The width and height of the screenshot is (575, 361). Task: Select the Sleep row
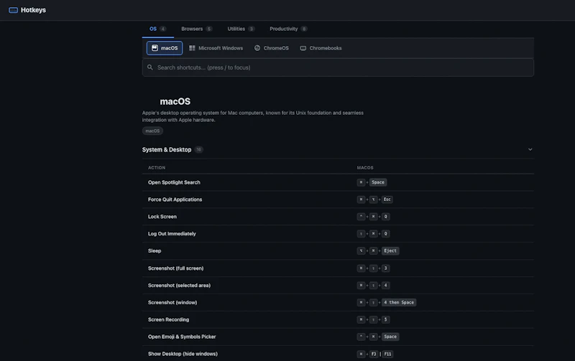pos(338,250)
